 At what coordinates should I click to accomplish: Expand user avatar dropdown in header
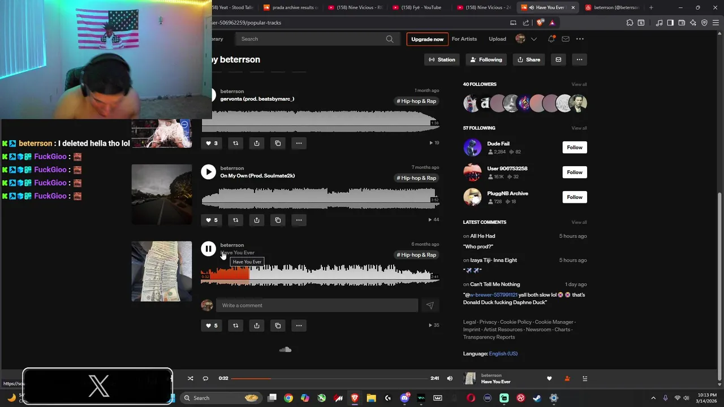point(533,39)
